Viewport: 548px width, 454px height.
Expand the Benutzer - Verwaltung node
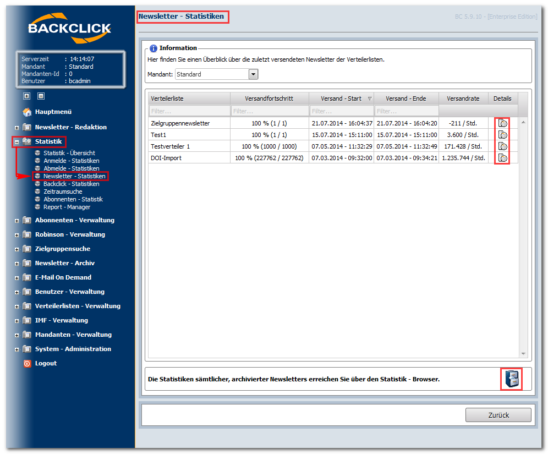pos(17,292)
